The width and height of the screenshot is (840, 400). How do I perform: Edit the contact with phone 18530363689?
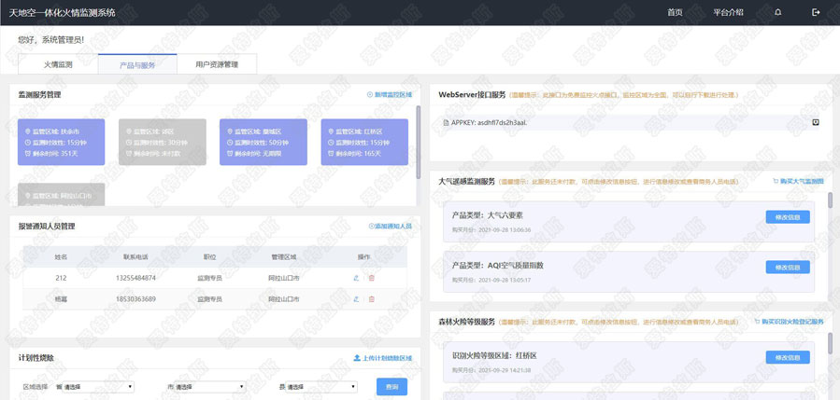coord(356,299)
